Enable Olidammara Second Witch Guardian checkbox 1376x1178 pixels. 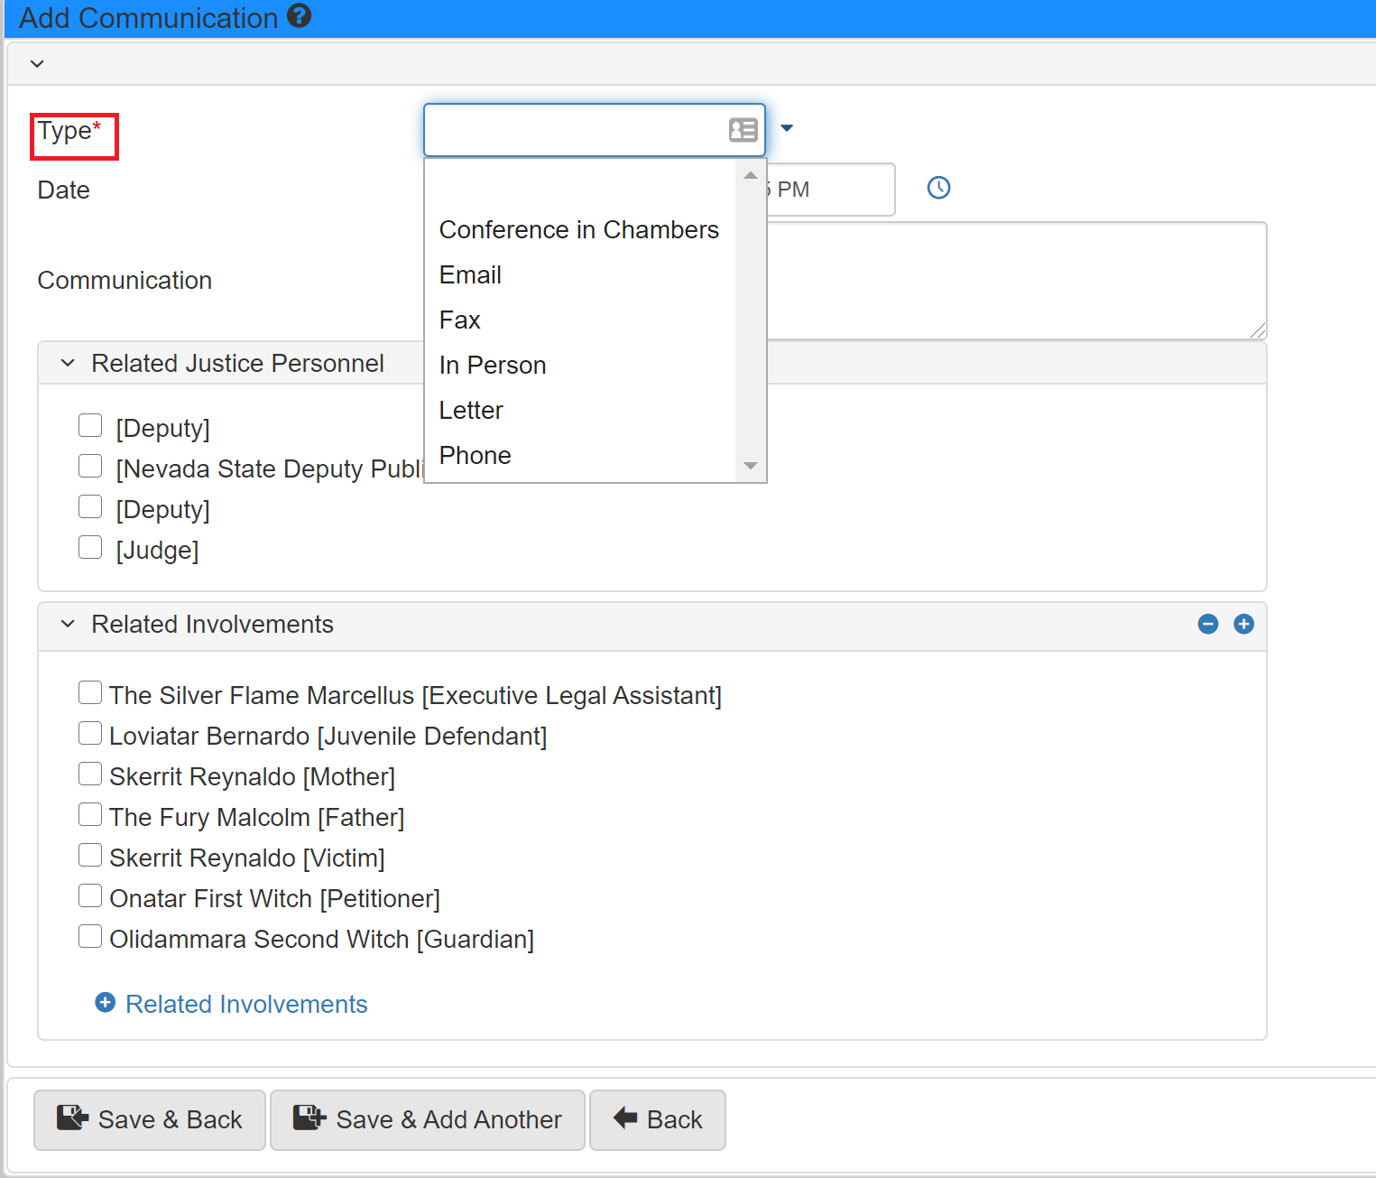[90, 936]
